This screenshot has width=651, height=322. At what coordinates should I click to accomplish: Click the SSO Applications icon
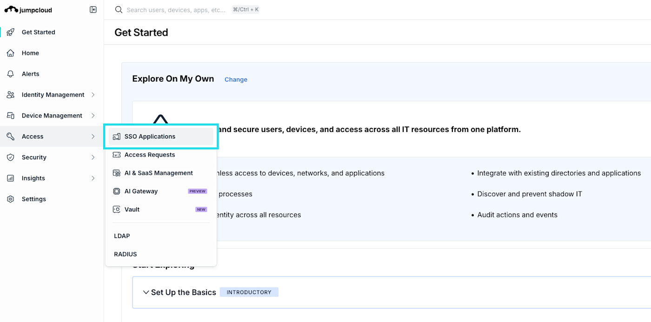[117, 137]
